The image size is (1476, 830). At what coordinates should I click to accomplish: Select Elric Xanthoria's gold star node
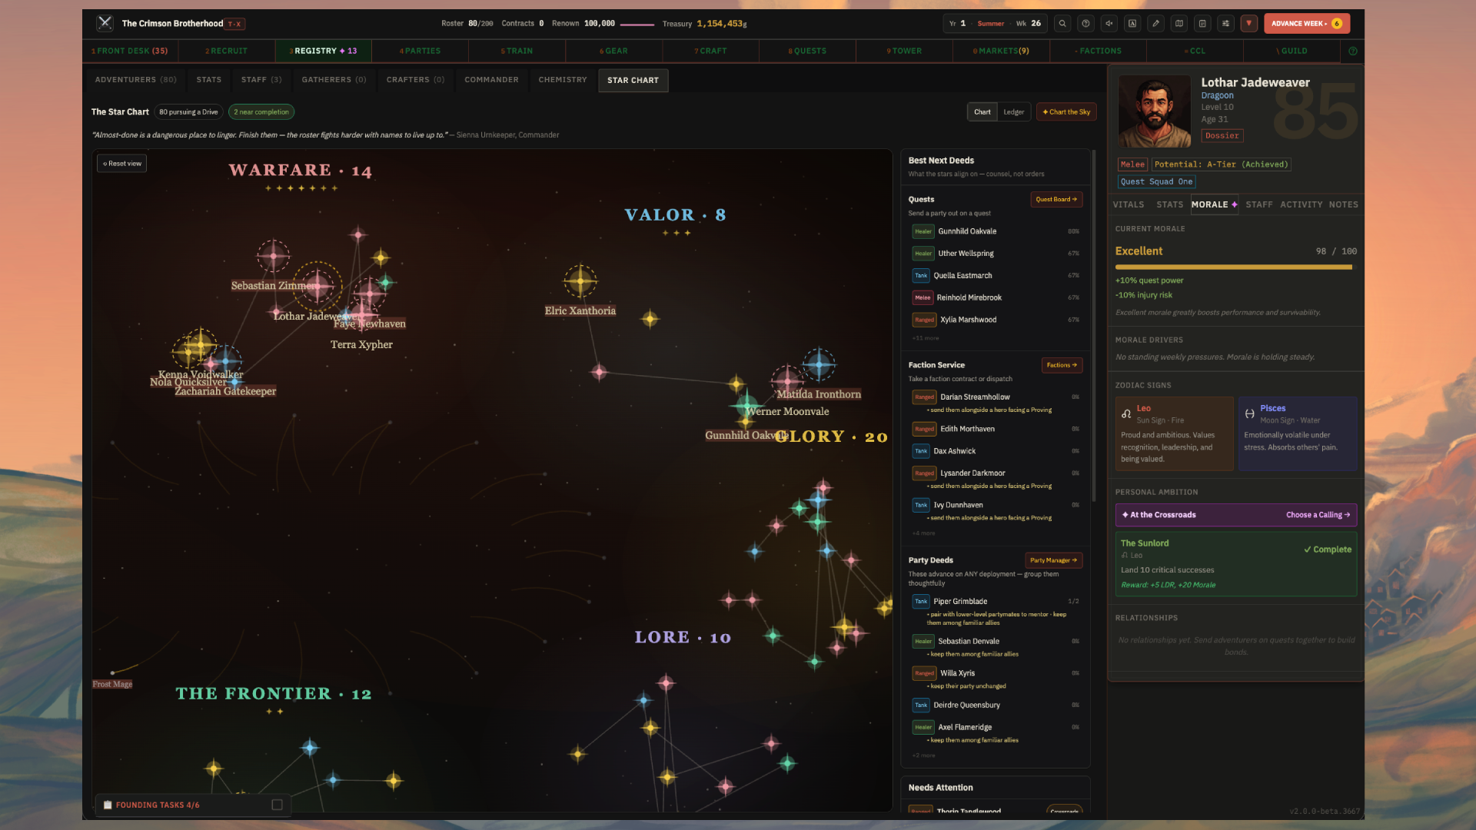pos(580,281)
